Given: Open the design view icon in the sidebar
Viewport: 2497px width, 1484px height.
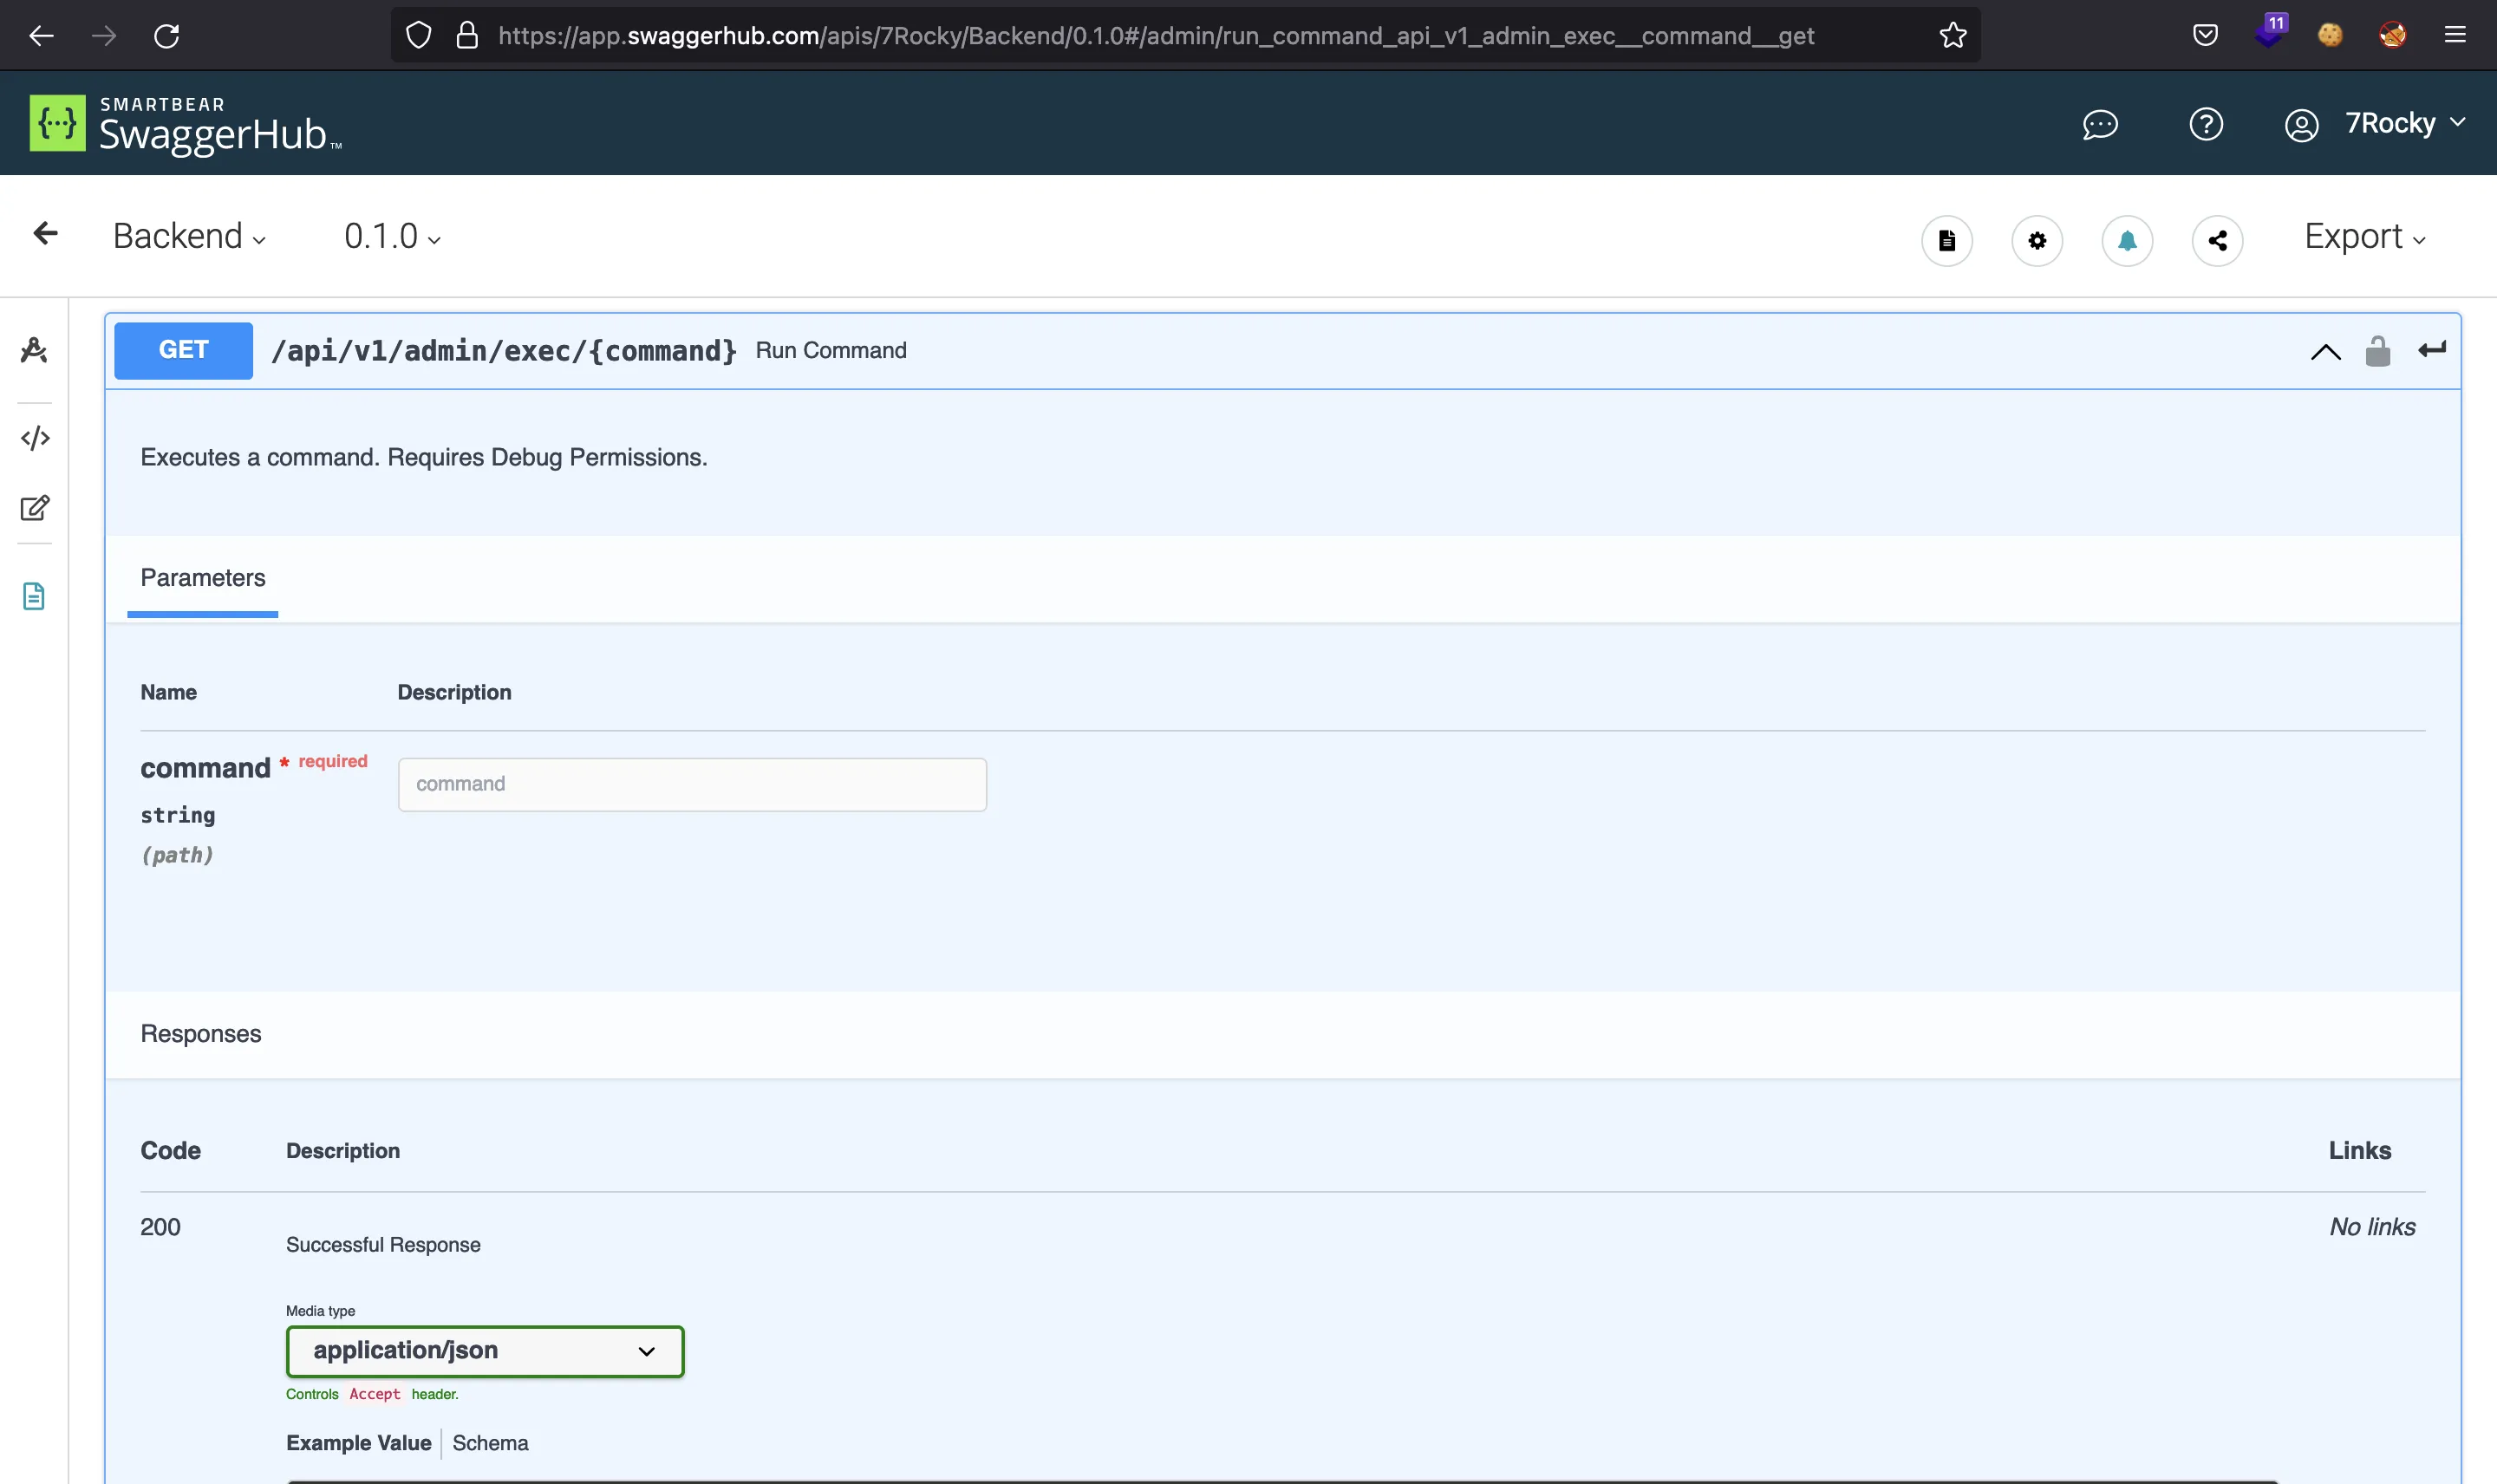Looking at the screenshot, I should pos(34,350).
